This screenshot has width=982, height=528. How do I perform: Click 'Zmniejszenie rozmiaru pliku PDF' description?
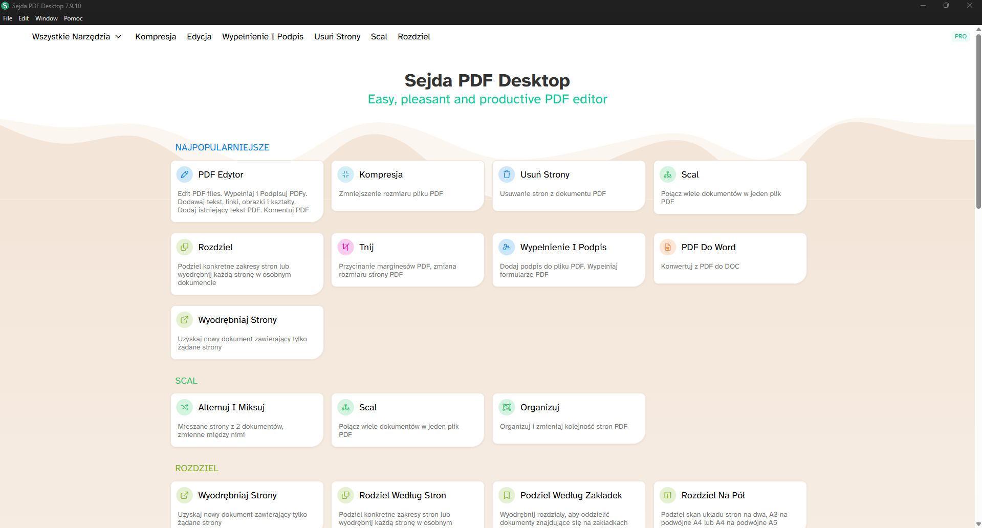(391, 193)
